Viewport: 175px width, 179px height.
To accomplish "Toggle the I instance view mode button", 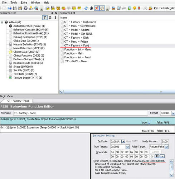I will (55, 18).
